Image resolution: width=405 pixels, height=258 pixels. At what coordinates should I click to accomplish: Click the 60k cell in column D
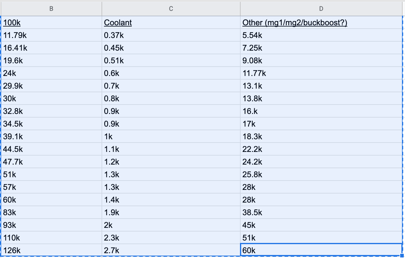pyautogui.click(x=321, y=250)
